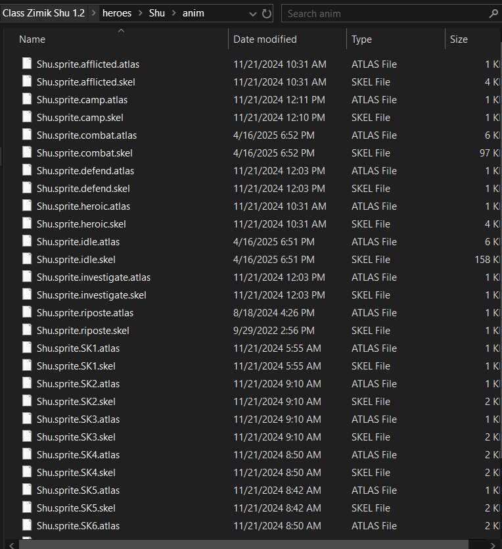Click the file icon of Shu.sprite.camp.skel
Viewport: 502px width, 549px height.
point(27,117)
